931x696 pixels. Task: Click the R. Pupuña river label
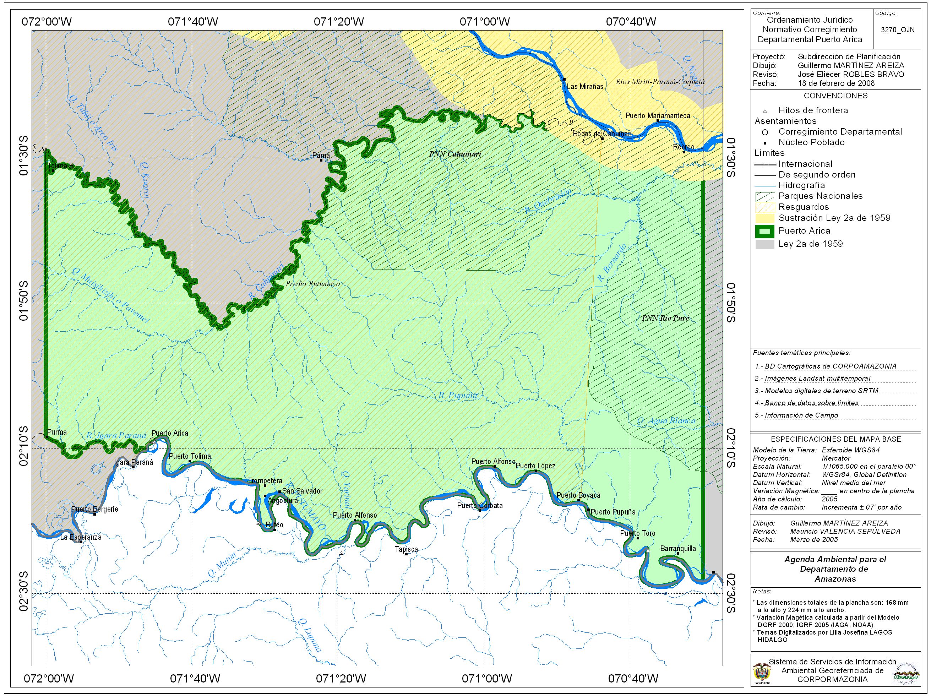[457, 395]
